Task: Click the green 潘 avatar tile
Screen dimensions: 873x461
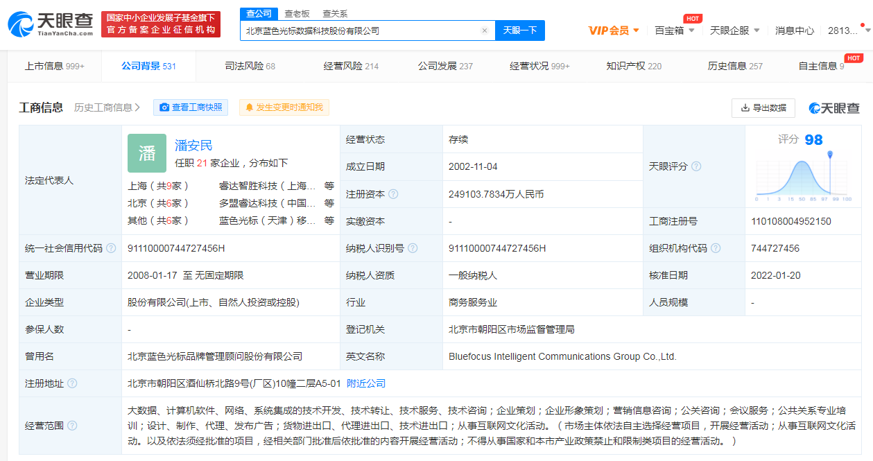Action: [x=147, y=153]
